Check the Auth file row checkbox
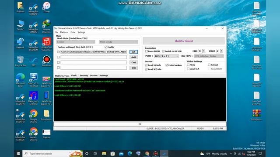This screenshot has width=280, height=157. (58, 57)
